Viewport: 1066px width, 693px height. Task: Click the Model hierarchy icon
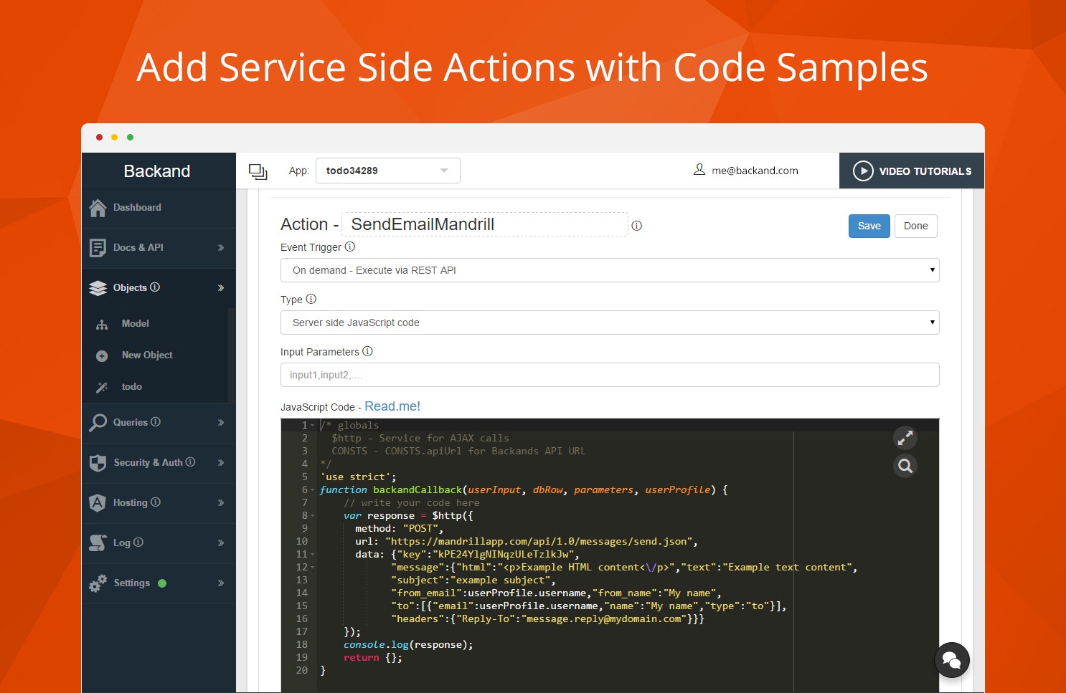(102, 325)
